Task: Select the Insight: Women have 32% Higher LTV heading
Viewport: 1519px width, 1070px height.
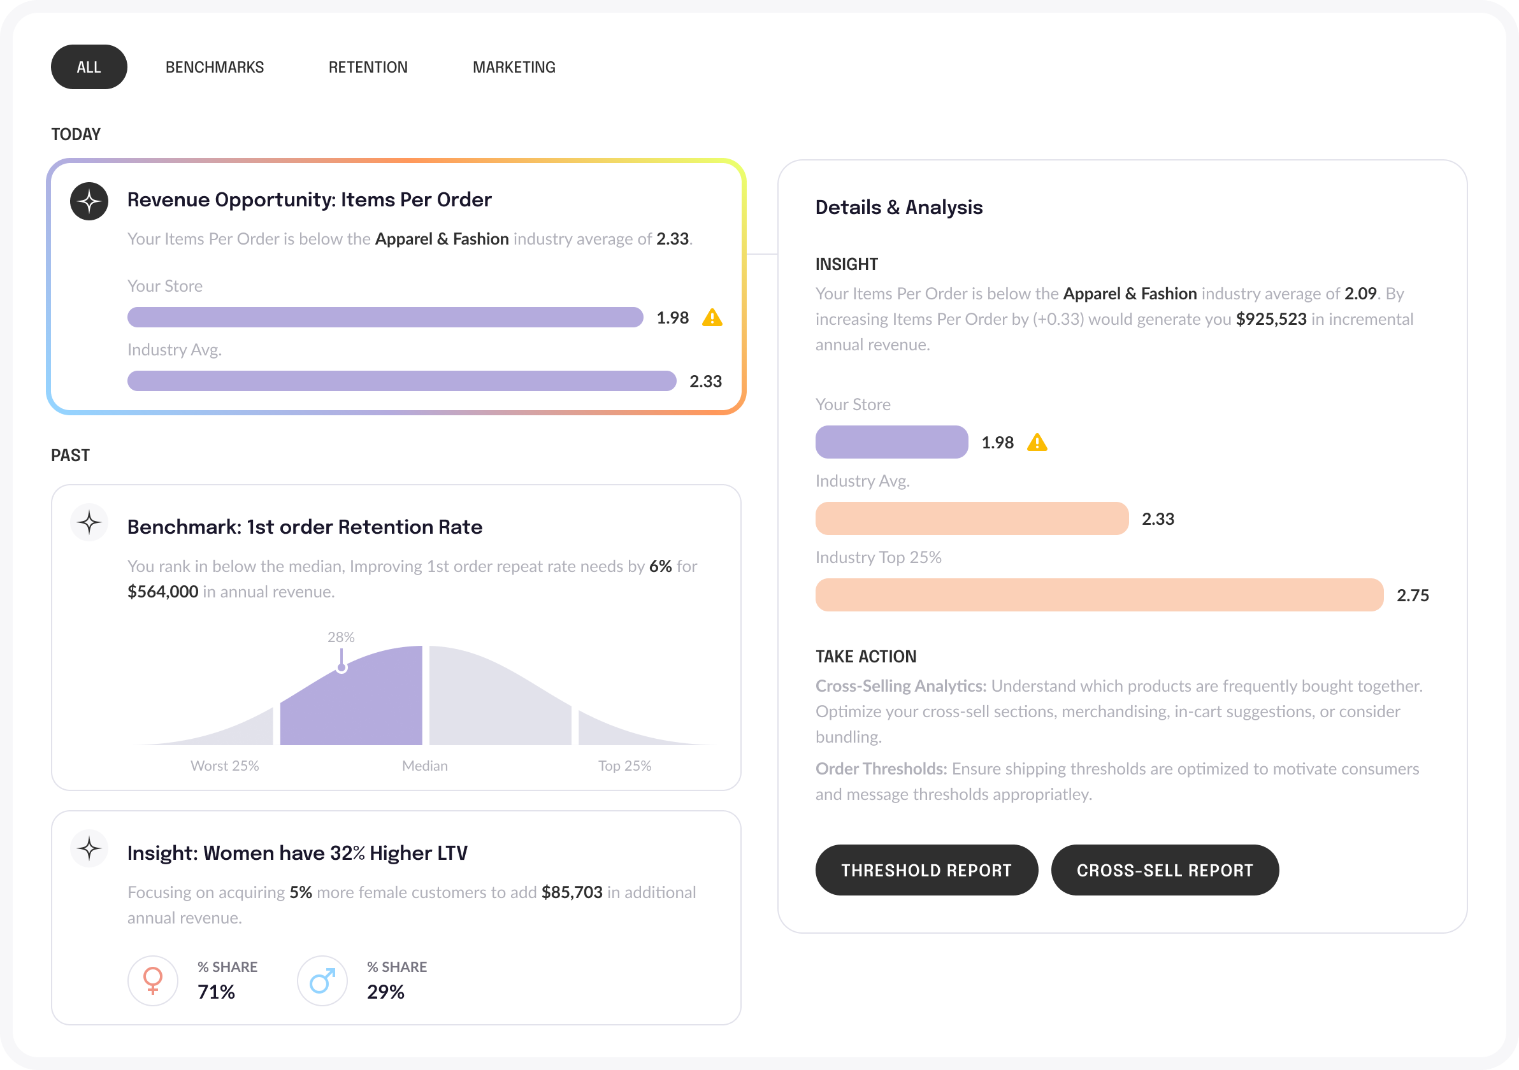Action: tap(297, 853)
